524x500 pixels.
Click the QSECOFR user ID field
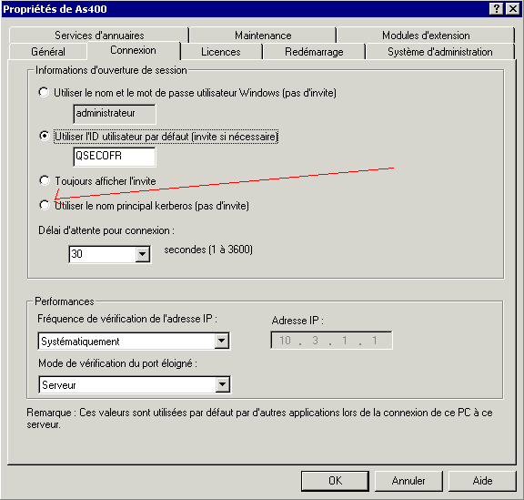[x=115, y=157]
